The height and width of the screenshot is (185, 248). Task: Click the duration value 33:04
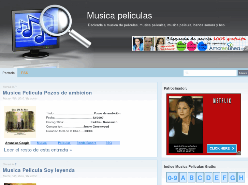click(88, 131)
